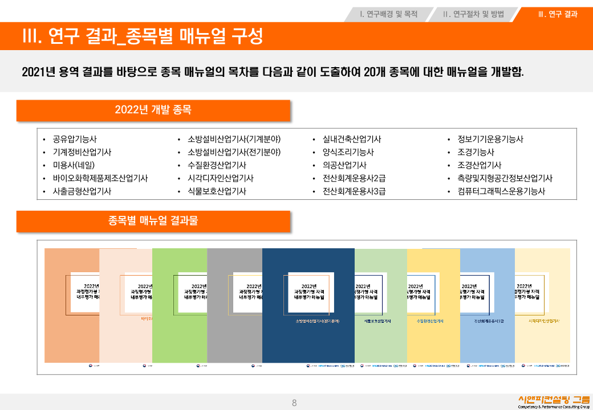Click the '2022년 개발 종목' orange header
Viewport: 593px width, 410px height.
[153, 110]
